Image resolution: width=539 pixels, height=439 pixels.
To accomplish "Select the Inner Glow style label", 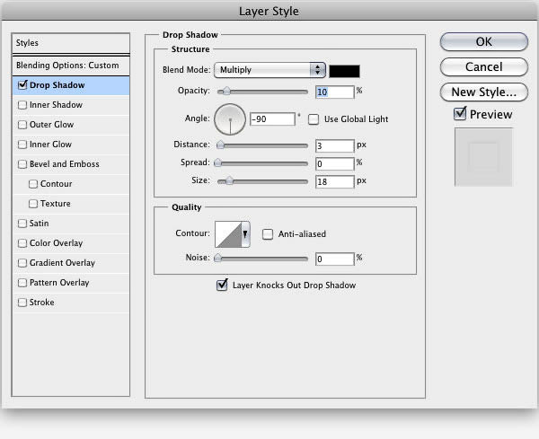I will (50, 145).
